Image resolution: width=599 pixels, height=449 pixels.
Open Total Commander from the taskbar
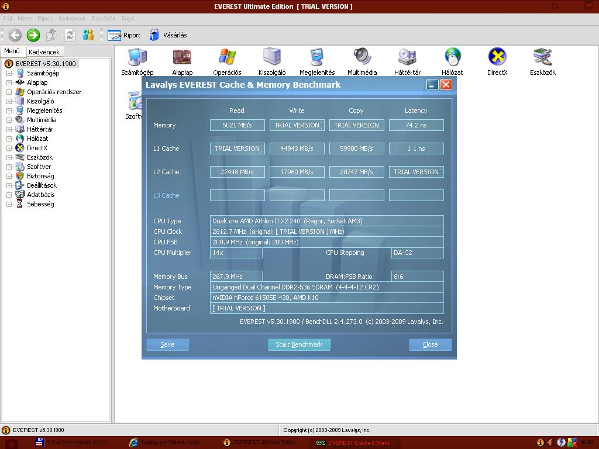coord(74,443)
